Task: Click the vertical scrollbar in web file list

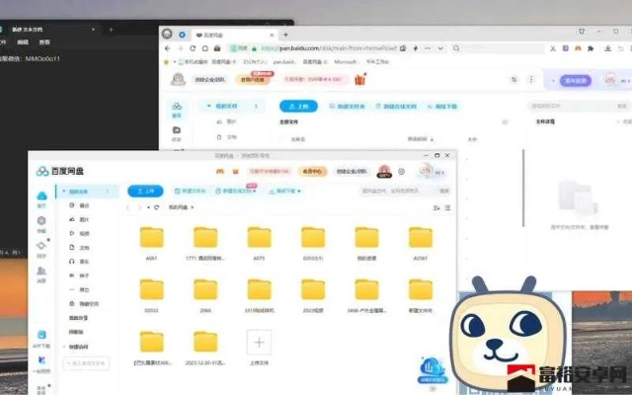Action: (x=523, y=188)
